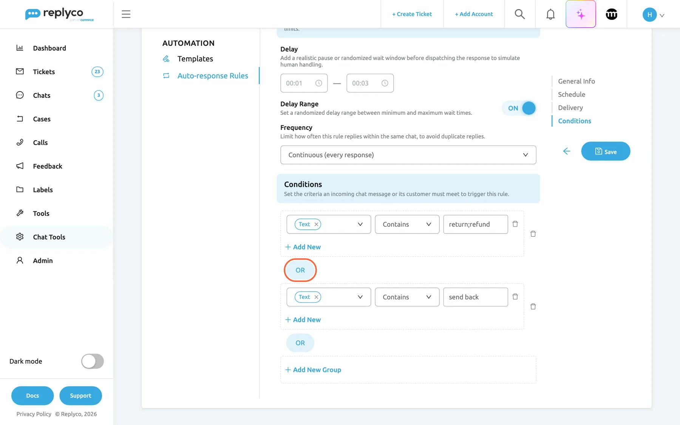The width and height of the screenshot is (680, 425).
Task: Open the Templates automation section
Action: click(195, 59)
